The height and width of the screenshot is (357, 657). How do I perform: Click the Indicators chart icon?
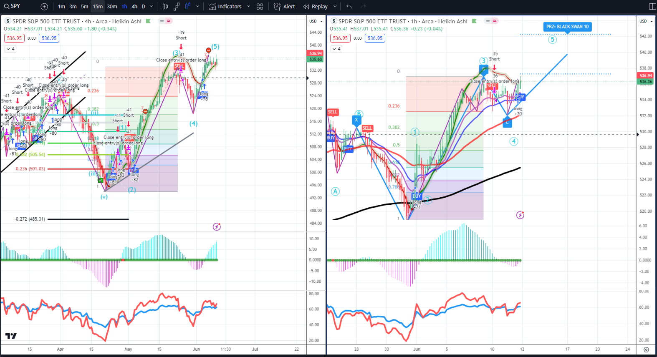tap(212, 7)
